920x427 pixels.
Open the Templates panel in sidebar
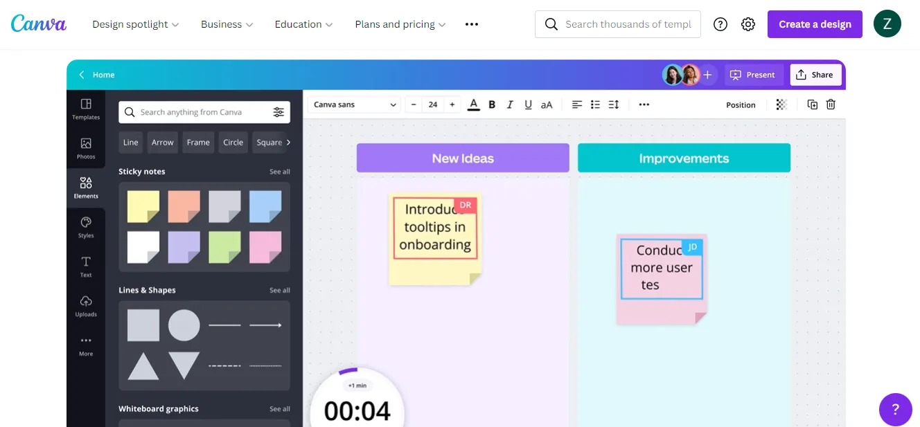click(x=86, y=109)
